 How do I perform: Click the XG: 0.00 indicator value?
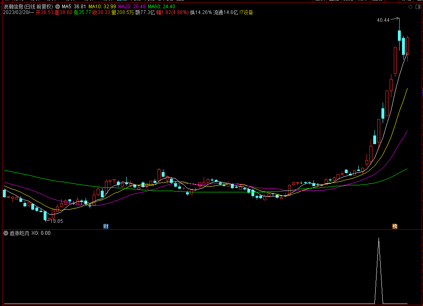pos(41,233)
